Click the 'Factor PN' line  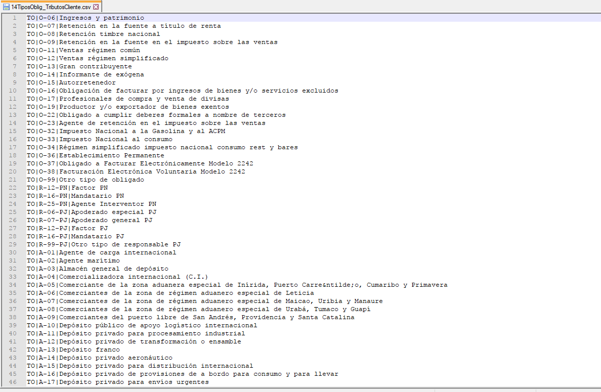(67, 188)
